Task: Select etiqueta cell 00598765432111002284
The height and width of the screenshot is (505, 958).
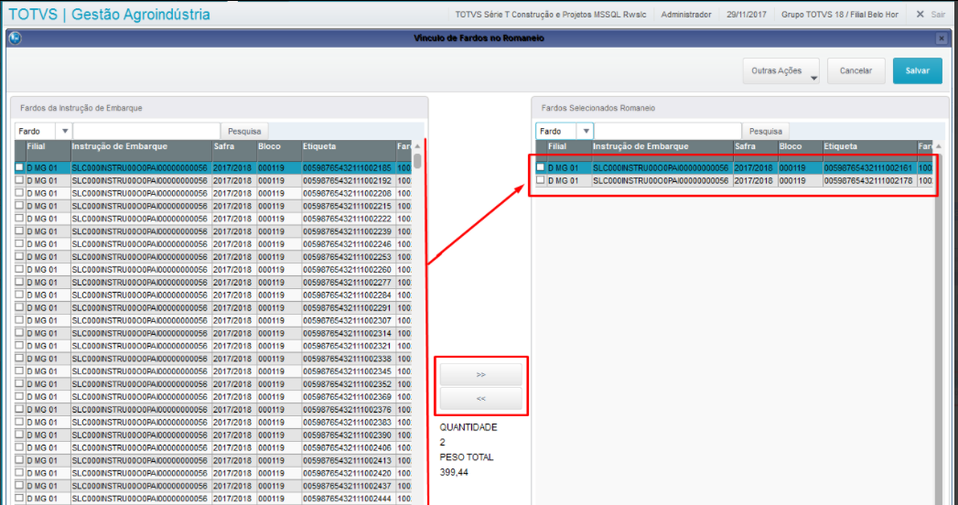Action: point(349,295)
